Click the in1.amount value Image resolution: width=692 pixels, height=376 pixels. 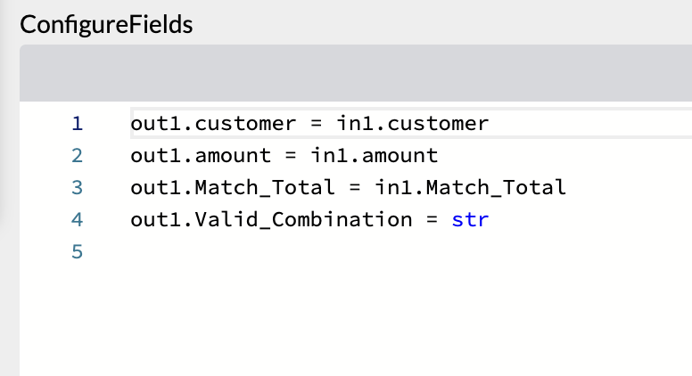(x=375, y=156)
